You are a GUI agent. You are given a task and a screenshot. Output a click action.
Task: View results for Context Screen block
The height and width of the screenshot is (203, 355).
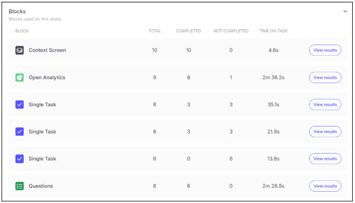click(x=325, y=50)
